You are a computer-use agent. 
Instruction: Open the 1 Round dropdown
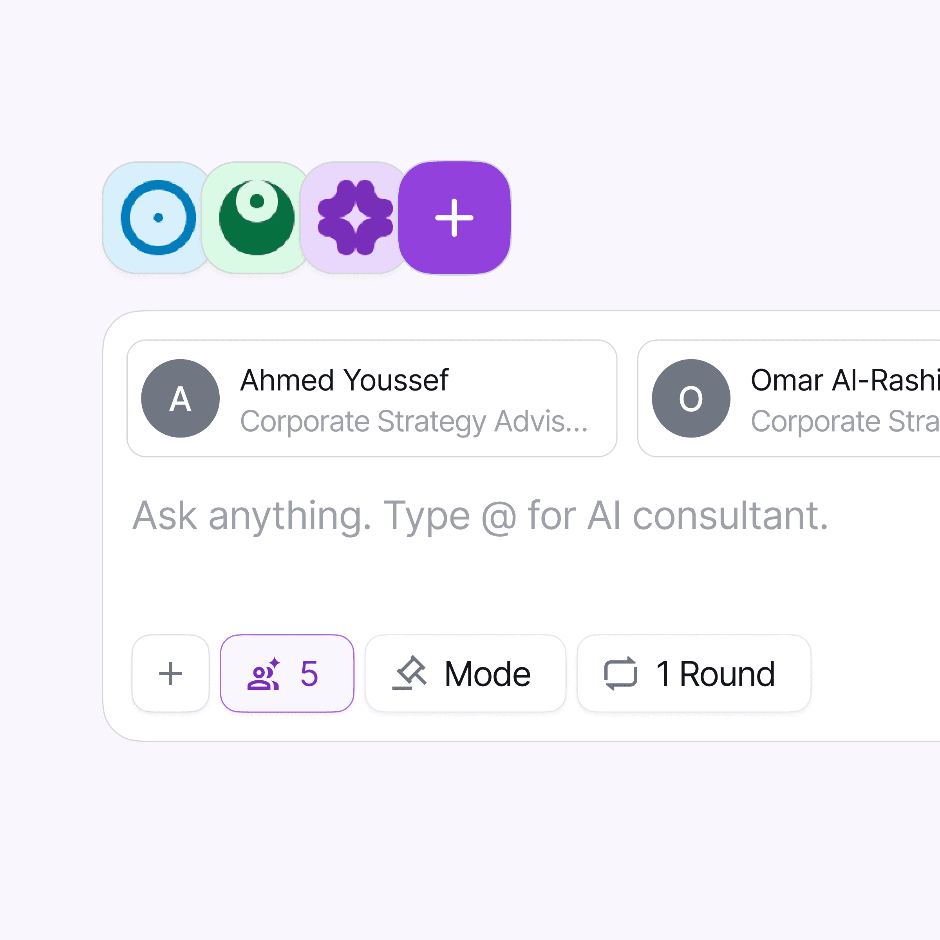pyautogui.click(x=694, y=673)
